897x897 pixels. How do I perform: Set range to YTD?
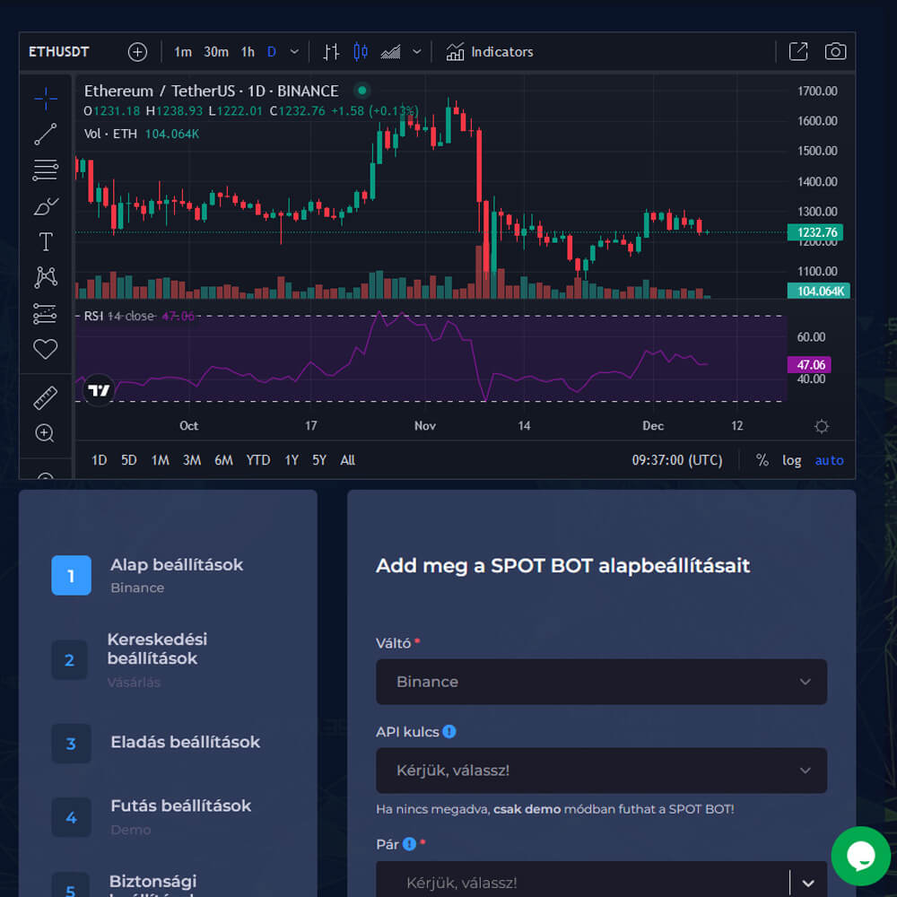point(258,460)
